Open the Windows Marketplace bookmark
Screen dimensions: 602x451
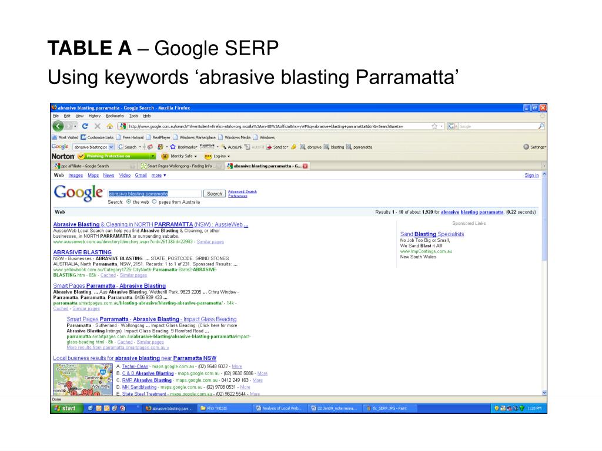pos(194,137)
